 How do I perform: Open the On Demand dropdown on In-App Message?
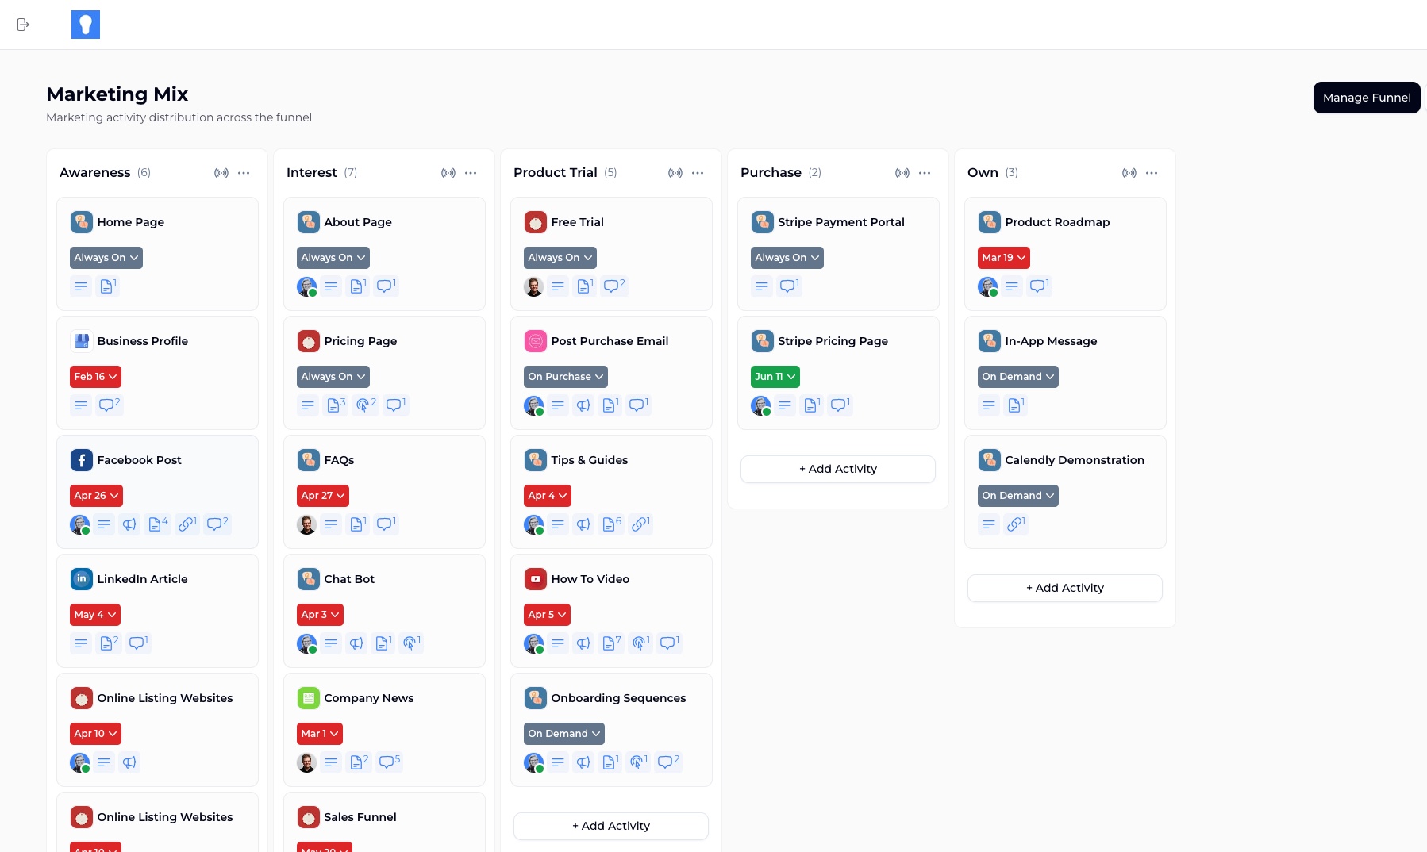(x=1018, y=376)
